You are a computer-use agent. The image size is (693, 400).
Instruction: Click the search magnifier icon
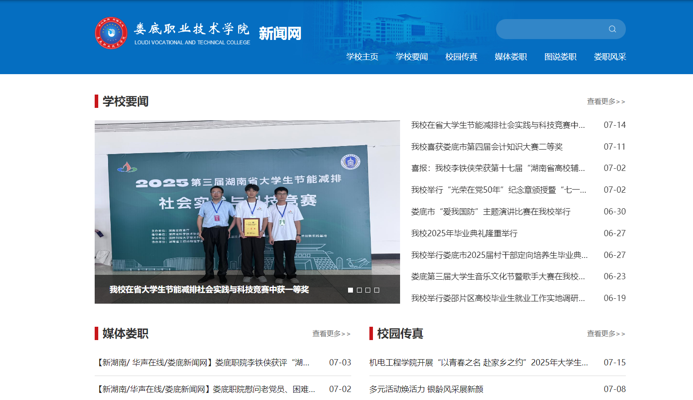tap(612, 29)
